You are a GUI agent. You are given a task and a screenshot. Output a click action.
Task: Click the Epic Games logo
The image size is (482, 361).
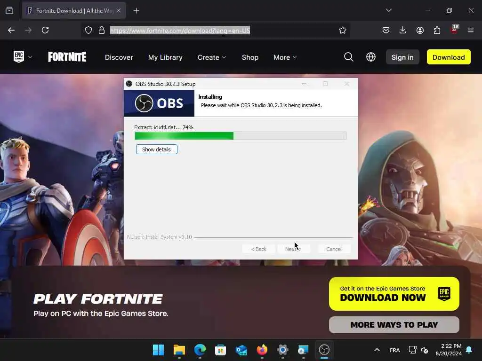19,57
